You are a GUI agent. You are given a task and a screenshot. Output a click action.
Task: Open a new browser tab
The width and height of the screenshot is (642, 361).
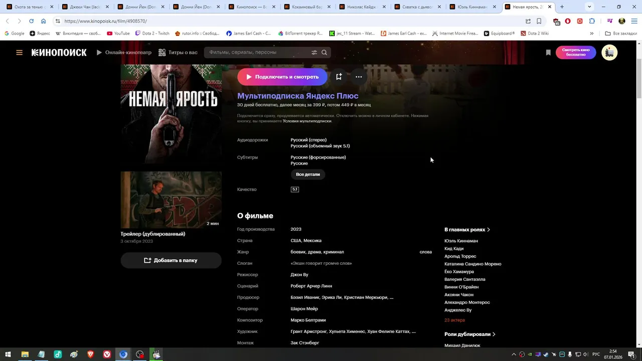coord(562,7)
